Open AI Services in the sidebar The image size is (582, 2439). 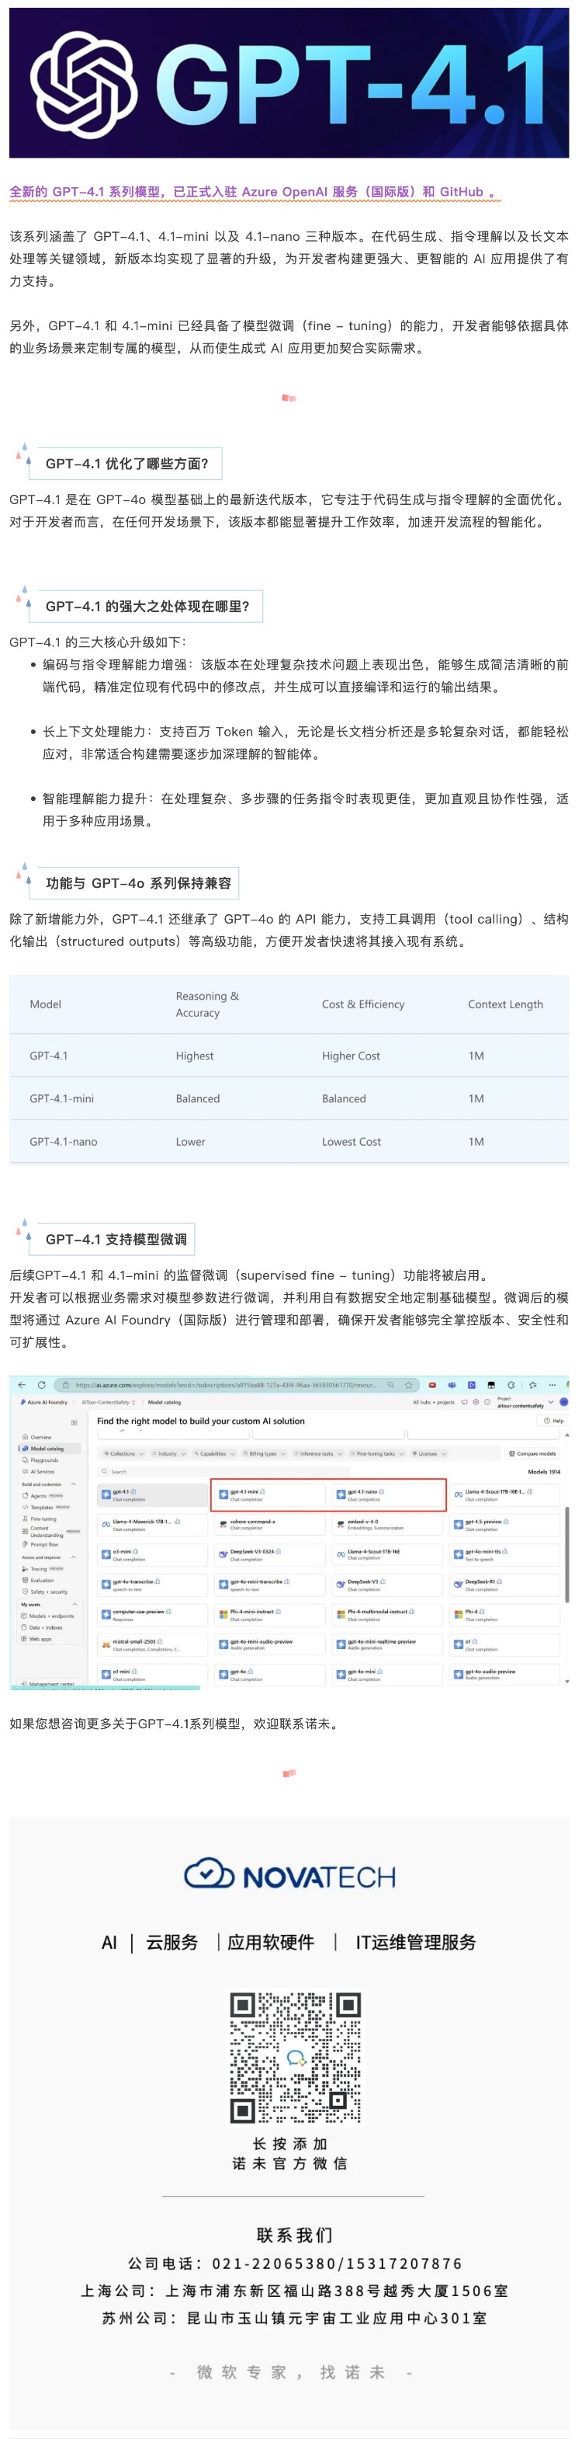(x=38, y=1472)
